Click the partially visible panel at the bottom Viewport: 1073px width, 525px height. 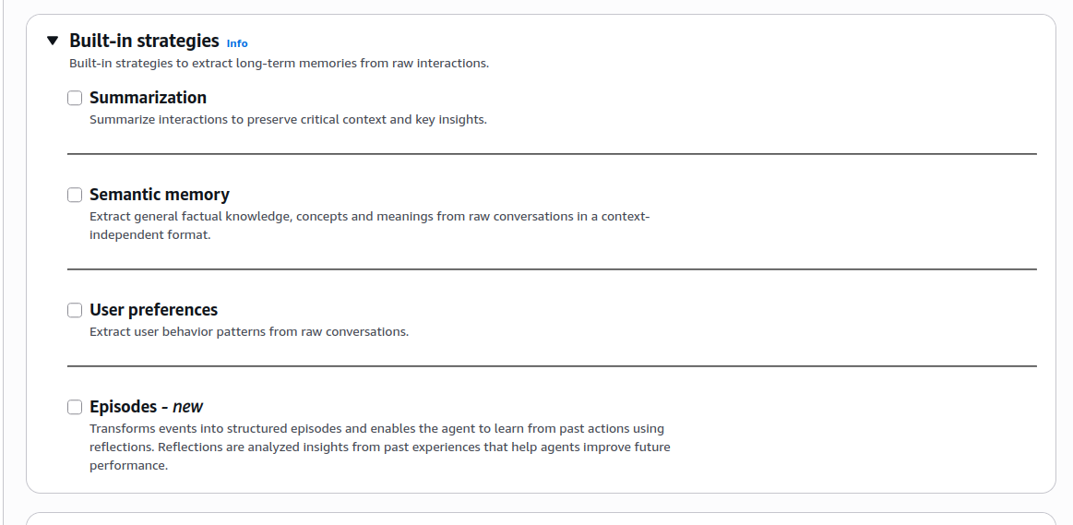pos(541,519)
